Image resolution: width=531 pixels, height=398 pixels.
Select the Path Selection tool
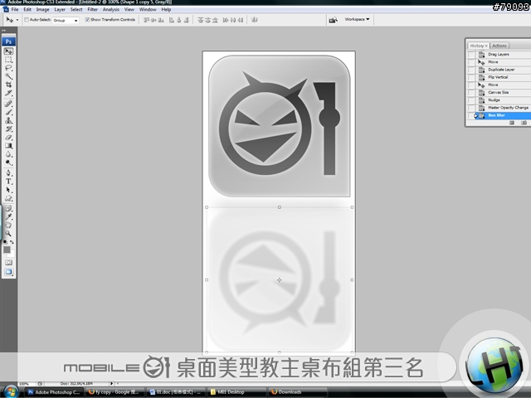click(x=8, y=190)
